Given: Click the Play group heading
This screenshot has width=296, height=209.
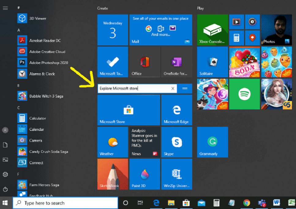Looking at the screenshot, I should point(200,8).
